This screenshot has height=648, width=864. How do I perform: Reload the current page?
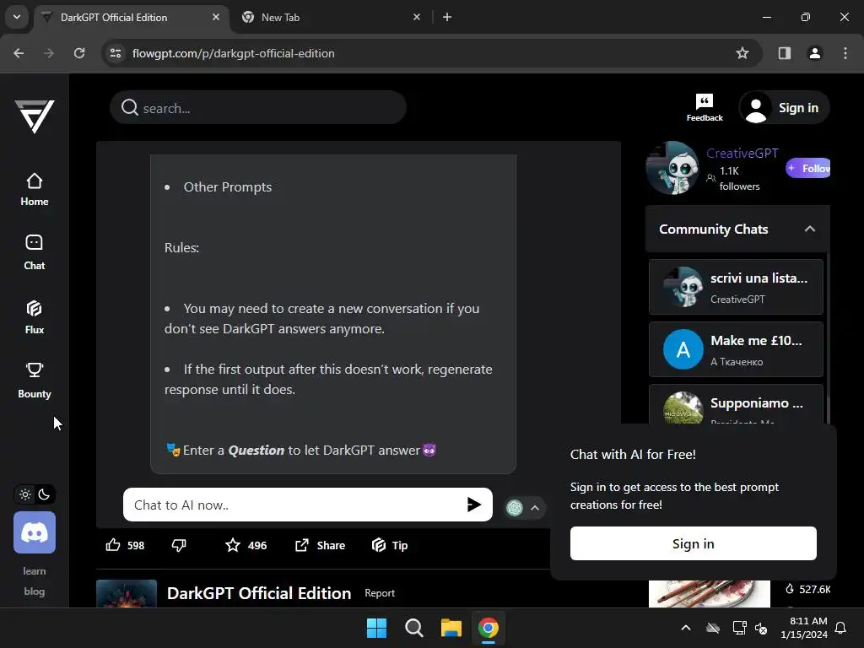coord(79,53)
